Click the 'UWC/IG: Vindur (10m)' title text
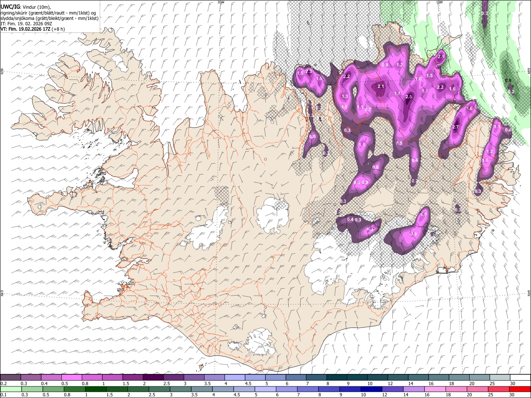 click(25, 7)
